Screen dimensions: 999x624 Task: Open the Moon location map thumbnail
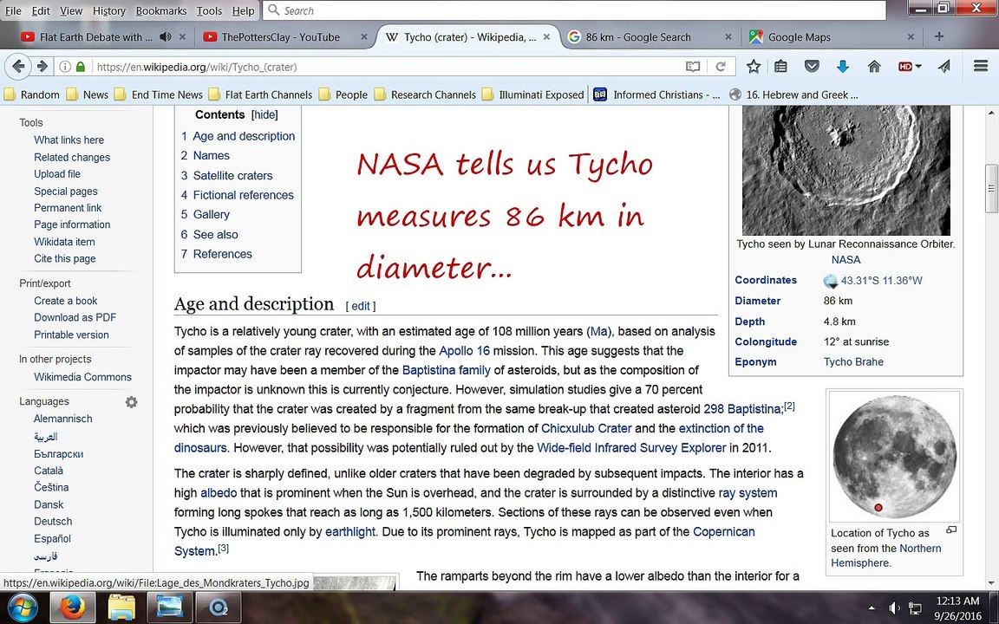pos(895,455)
